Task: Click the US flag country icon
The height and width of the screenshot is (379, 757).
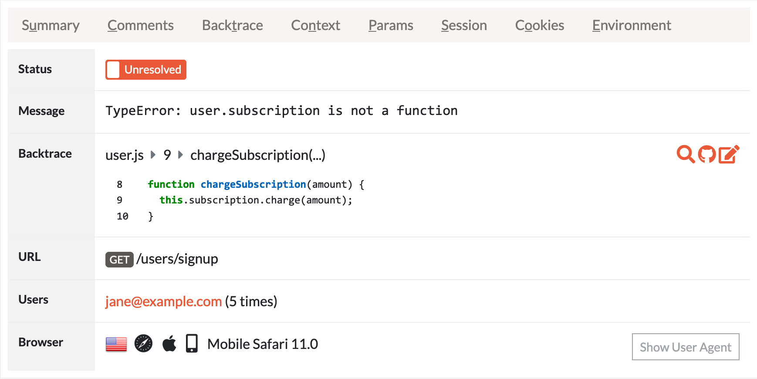Action: (x=116, y=344)
